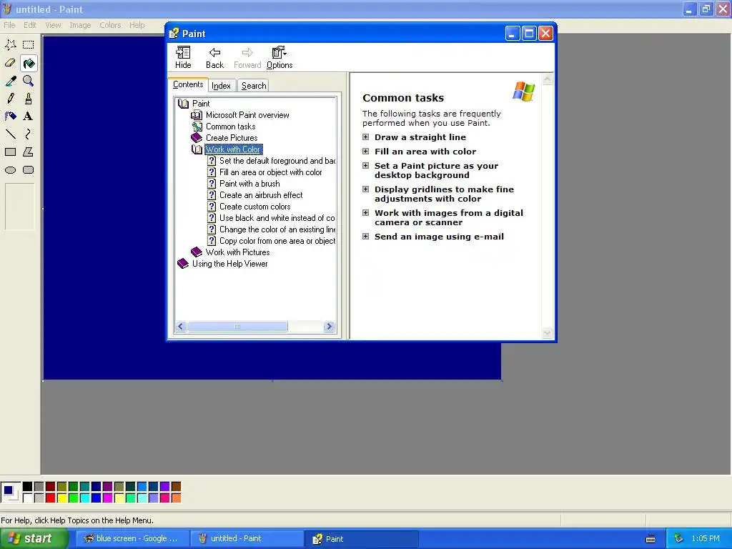Select the Ellipse tool
This screenshot has width=732, height=549.
coord(10,170)
